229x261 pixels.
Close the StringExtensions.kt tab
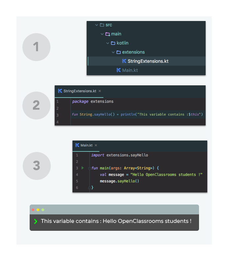[100, 91]
